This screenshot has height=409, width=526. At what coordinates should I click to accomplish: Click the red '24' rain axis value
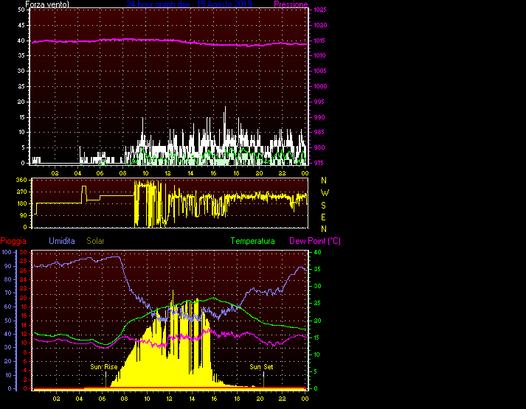[x=24, y=279]
